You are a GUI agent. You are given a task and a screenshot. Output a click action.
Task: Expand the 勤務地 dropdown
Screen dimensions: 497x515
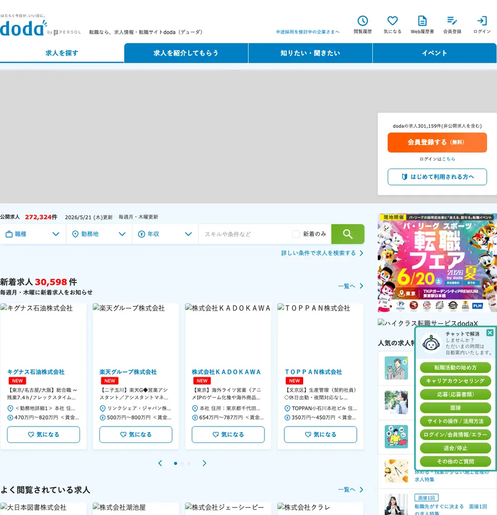(x=99, y=234)
